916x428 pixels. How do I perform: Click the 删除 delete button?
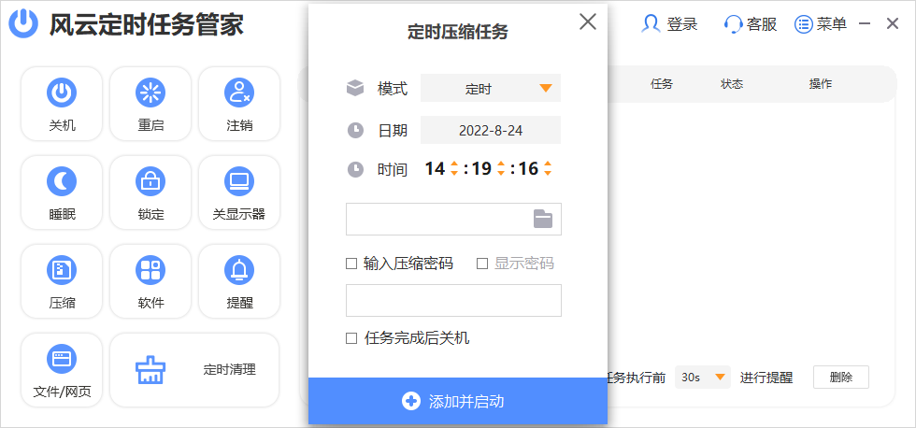point(841,378)
